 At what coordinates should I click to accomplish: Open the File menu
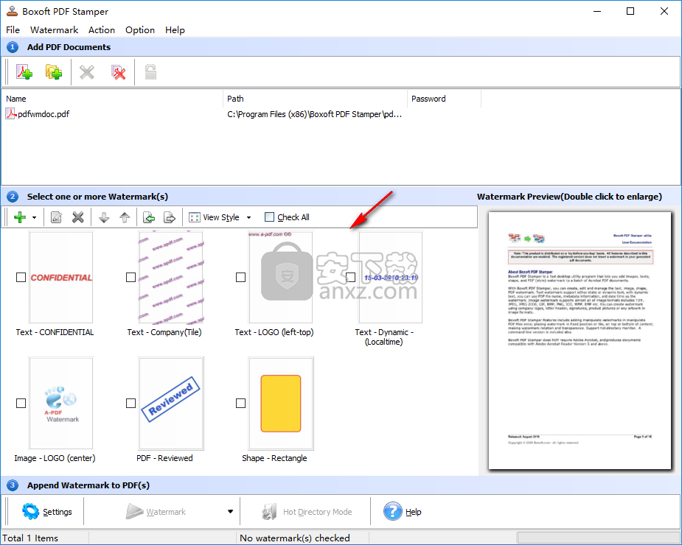tap(13, 30)
